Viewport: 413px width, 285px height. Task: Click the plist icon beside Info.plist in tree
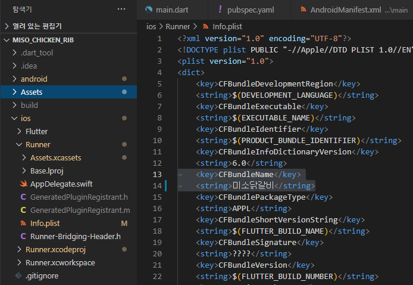(23, 223)
